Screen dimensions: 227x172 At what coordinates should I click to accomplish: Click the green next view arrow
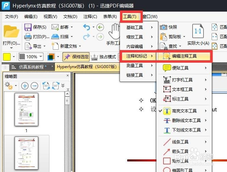pos(100,37)
